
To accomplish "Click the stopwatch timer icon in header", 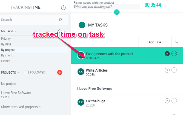I will tap(63, 8).
